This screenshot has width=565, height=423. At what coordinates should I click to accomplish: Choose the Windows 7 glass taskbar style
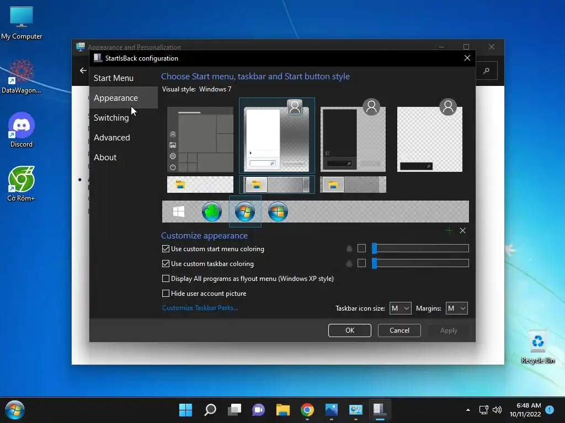(277, 185)
